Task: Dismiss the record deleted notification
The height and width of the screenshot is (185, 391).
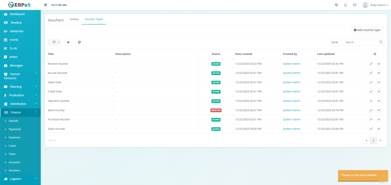Action: [383, 175]
